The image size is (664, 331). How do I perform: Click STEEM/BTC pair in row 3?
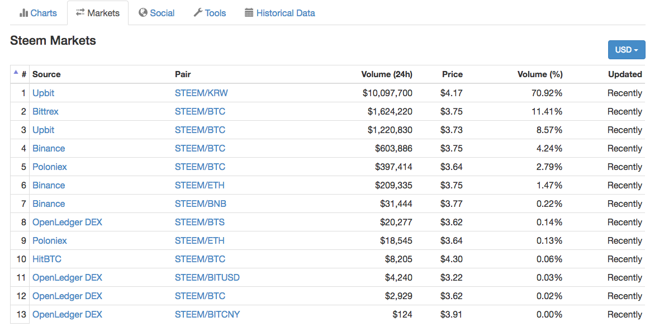[200, 130]
